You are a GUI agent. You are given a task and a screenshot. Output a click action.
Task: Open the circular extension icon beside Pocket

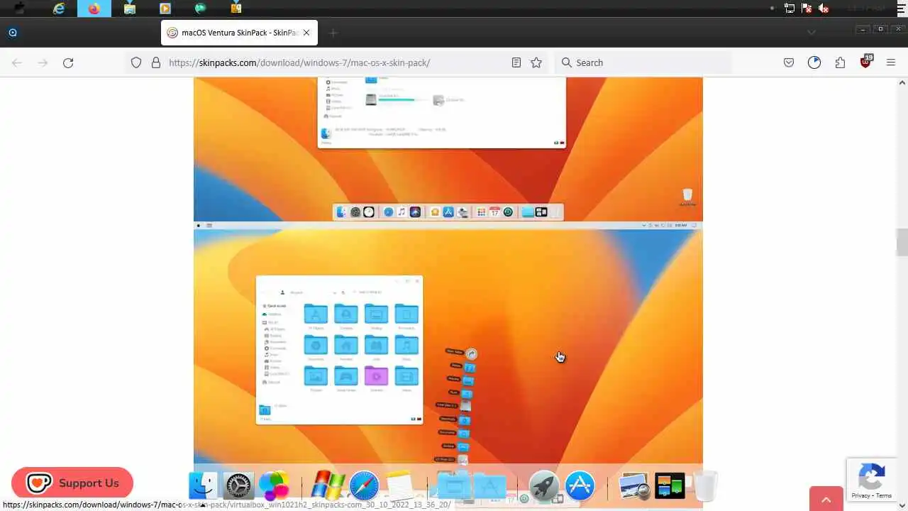[x=814, y=62]
